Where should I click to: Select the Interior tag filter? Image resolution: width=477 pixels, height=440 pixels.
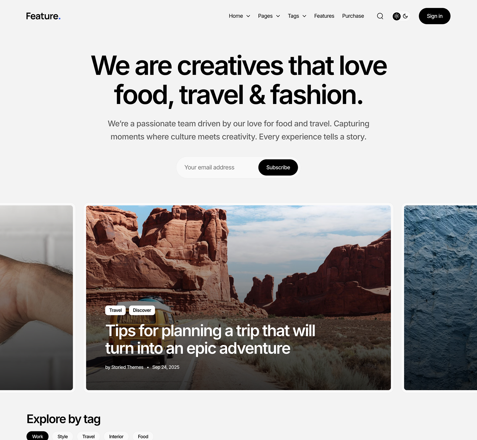click(x=116, y=436)
